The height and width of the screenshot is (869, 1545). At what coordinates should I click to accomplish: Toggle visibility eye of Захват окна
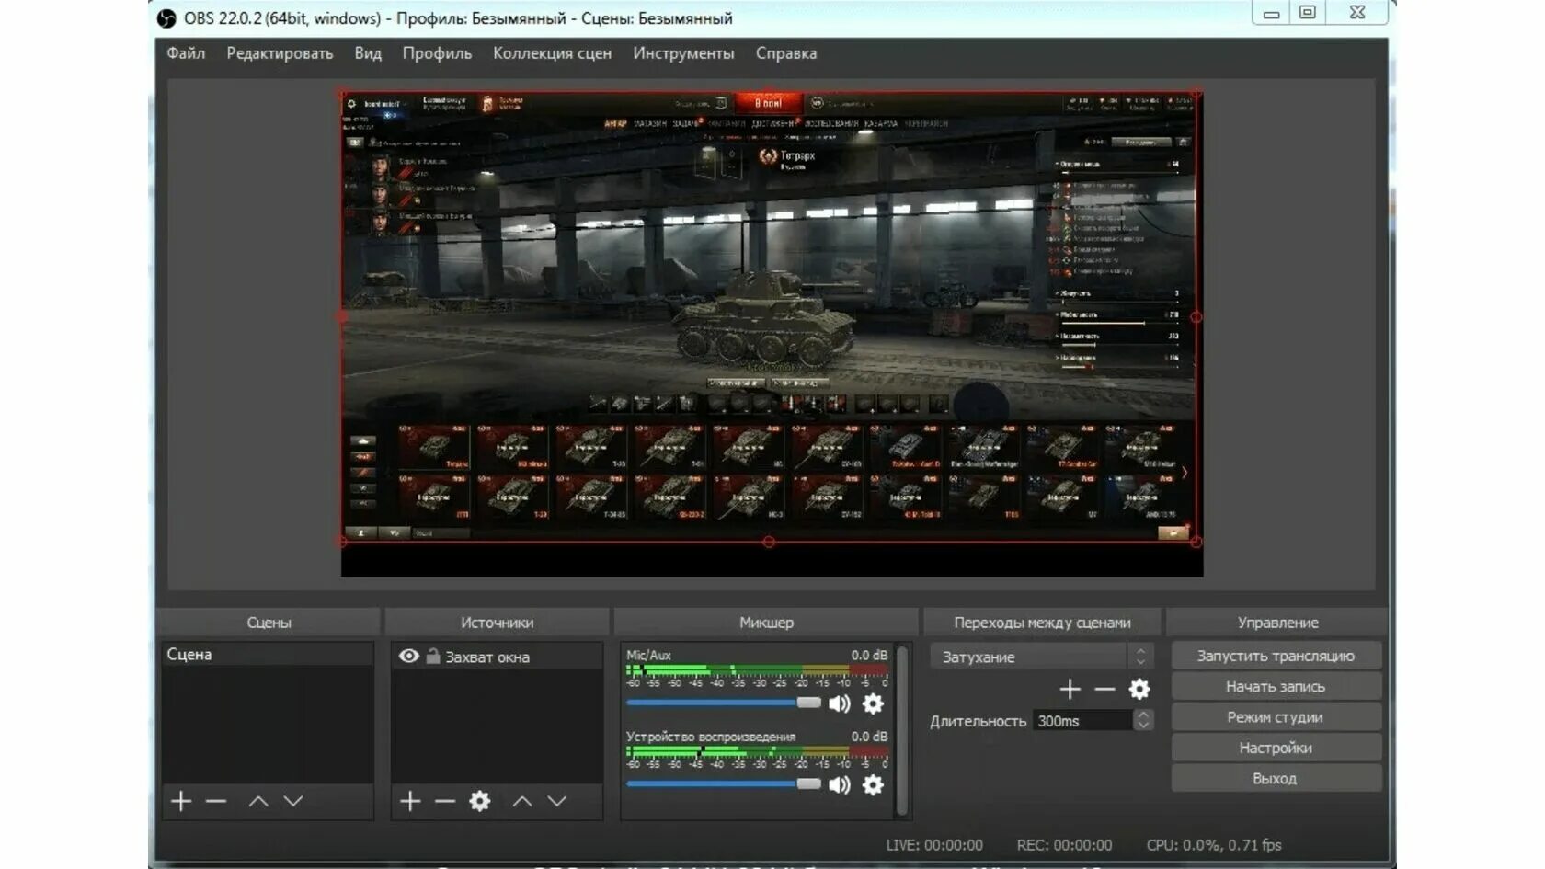[409, 656]
